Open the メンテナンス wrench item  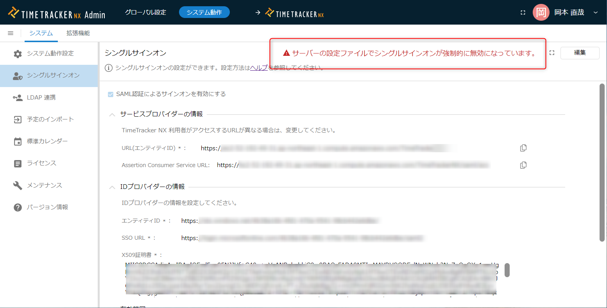[44, 185]
